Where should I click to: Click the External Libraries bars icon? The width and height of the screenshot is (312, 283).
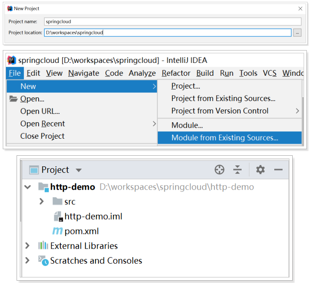pos(43,245)
